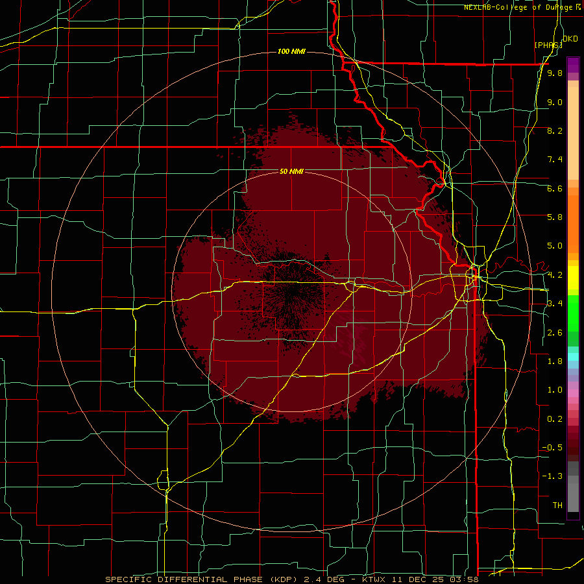Pick the bright yellow segment of color bar
This screenshot has height=584, width=584.
[x=573, y=278]
